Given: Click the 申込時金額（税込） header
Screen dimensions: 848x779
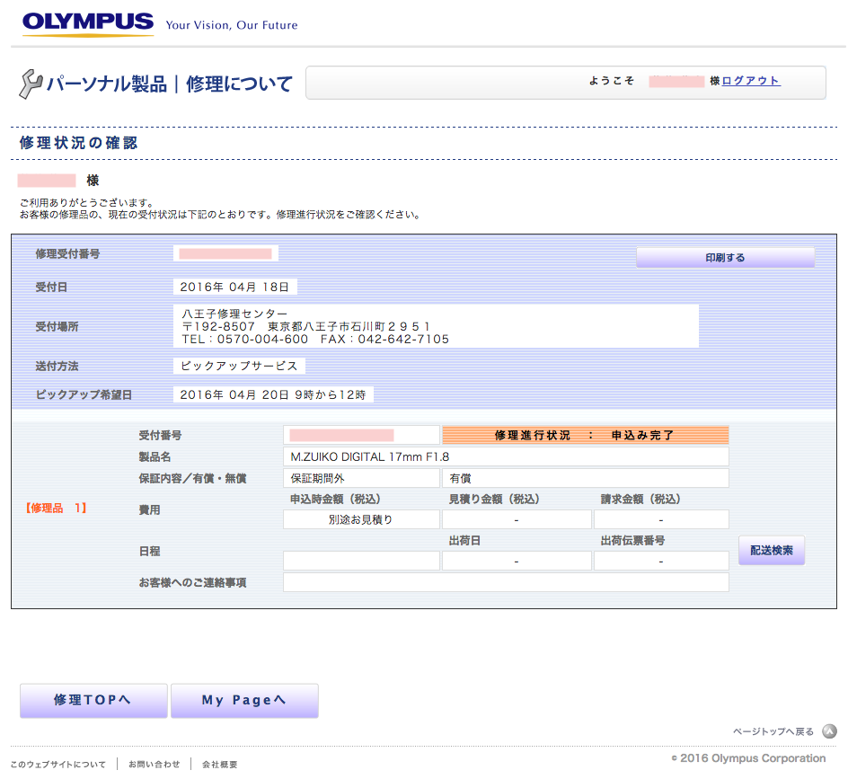Looking at the screenshot, I should click(x=335, y=499).
